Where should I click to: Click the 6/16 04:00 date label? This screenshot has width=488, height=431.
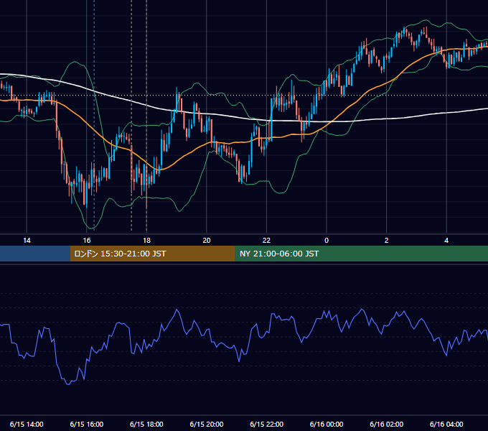[x=446, y=424]
